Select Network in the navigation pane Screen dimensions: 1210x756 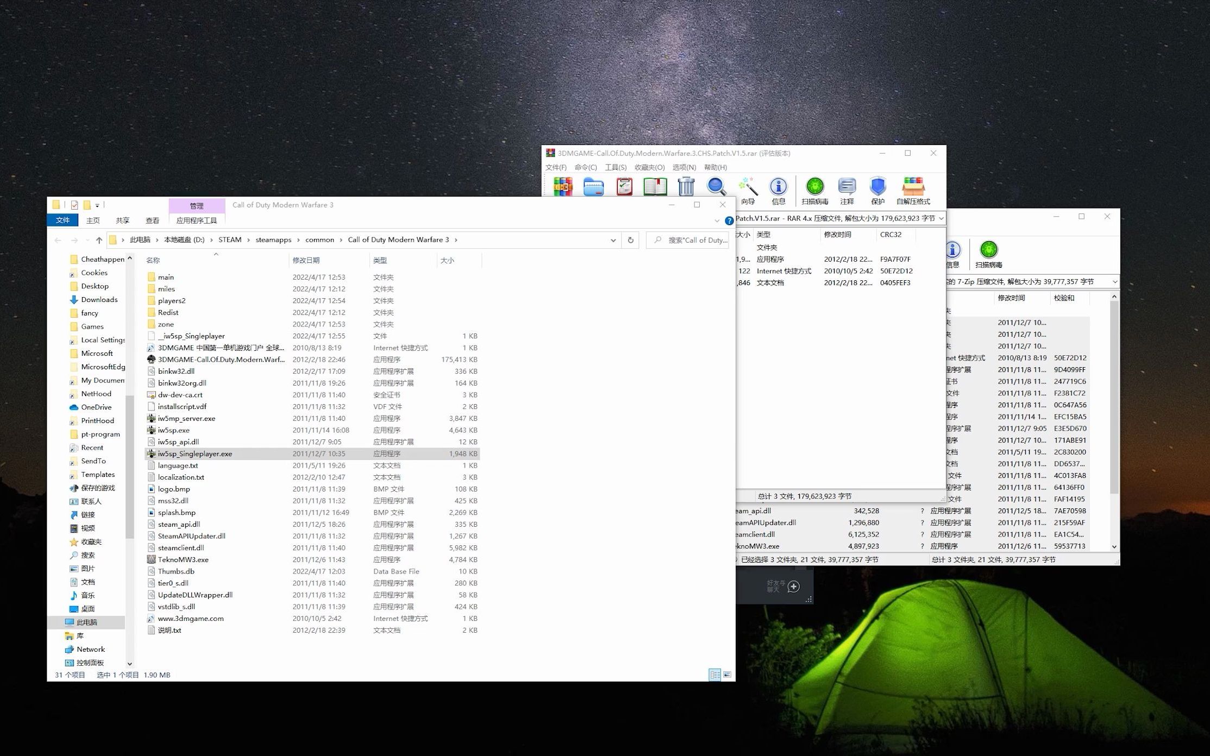pyautogui.click(x=90, y=649)
